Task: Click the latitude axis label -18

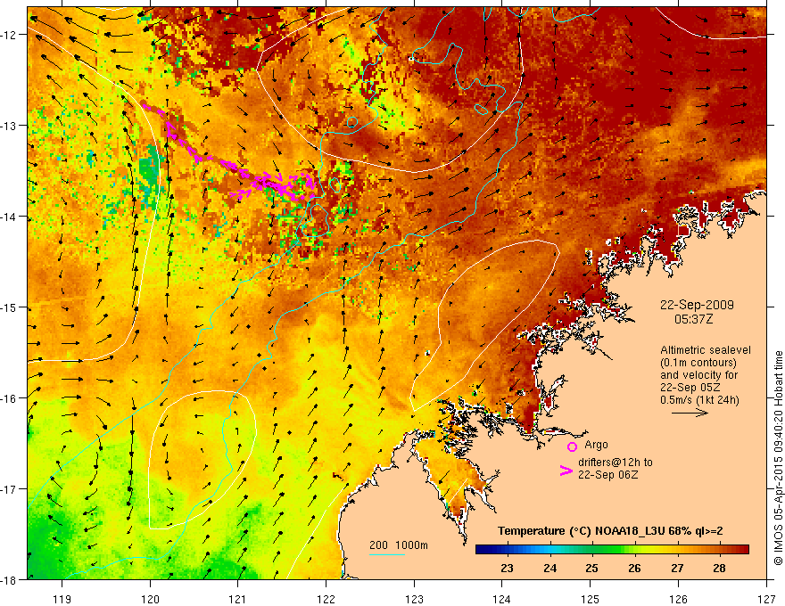Action: (10, 579)
